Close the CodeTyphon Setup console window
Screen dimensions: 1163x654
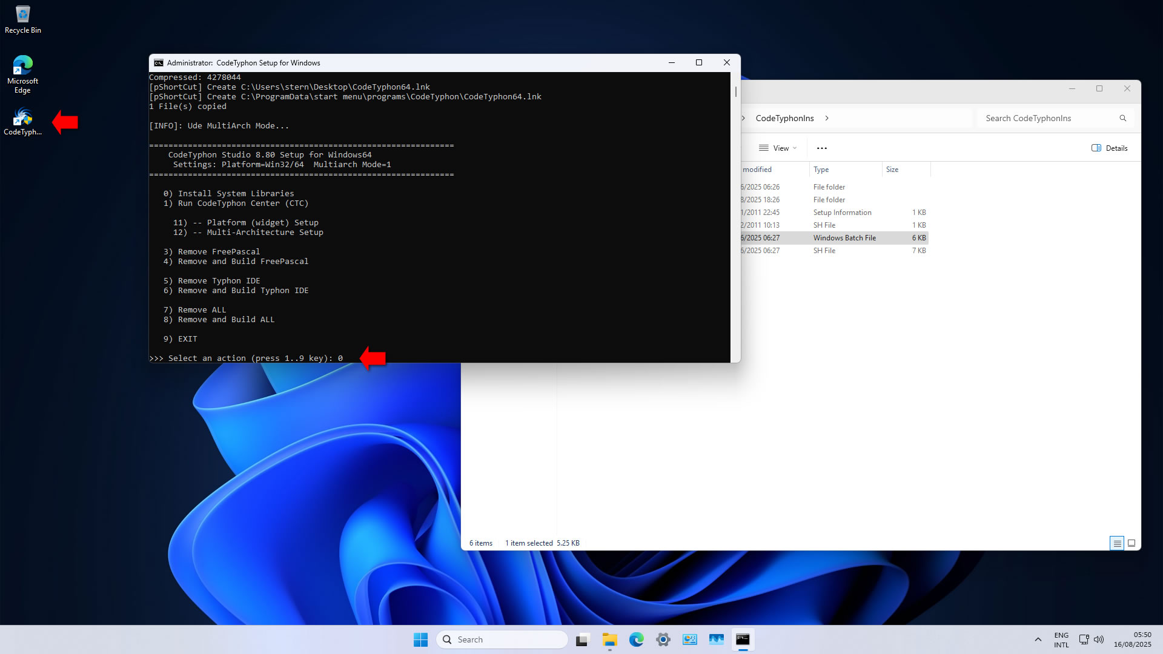(727, 62)
